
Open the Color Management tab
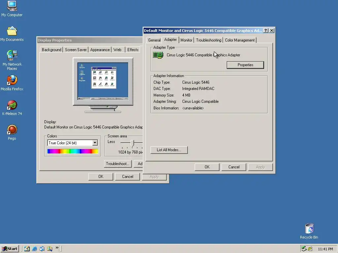(240, 40)
